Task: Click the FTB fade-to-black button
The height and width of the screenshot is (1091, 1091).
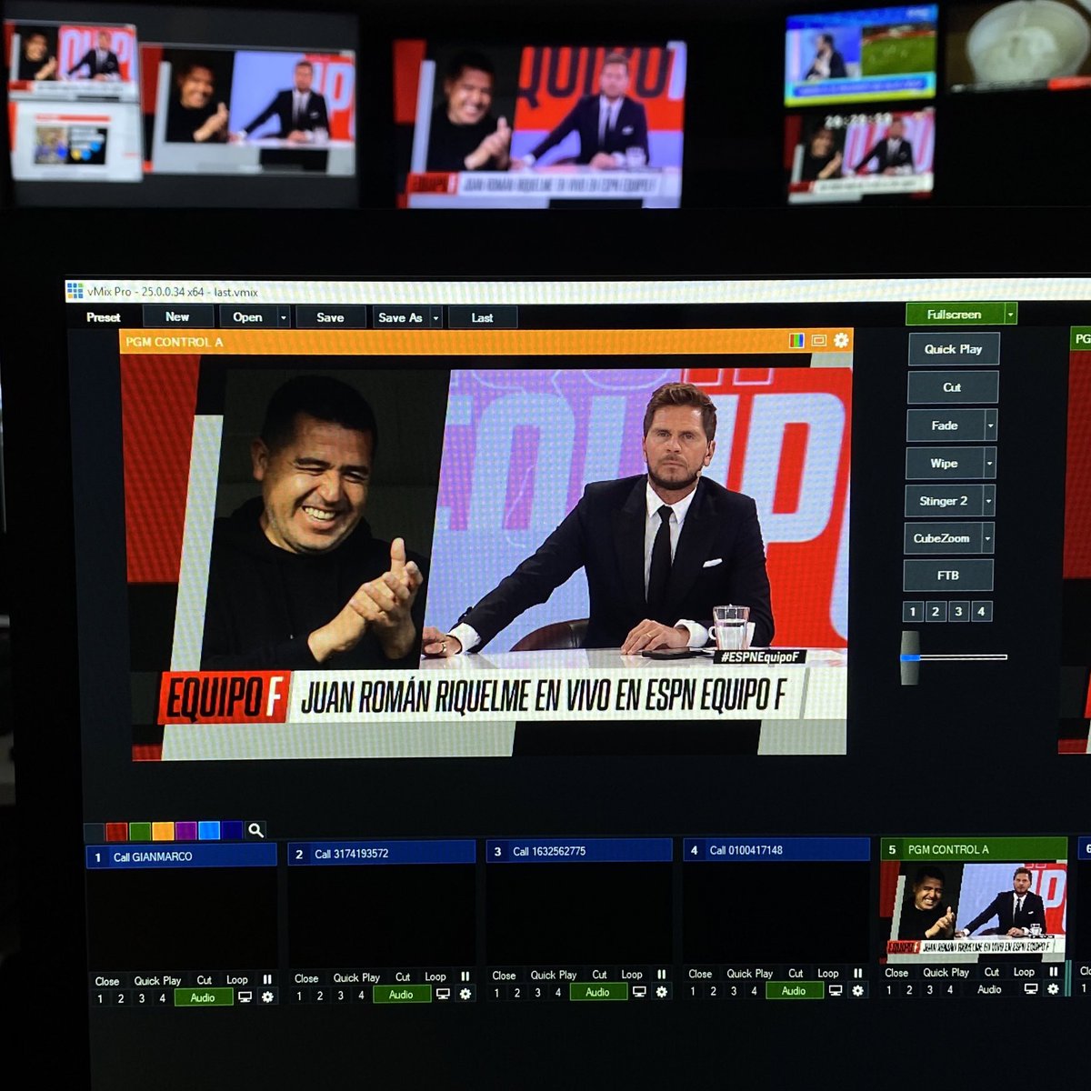Action: pos(948,576)
